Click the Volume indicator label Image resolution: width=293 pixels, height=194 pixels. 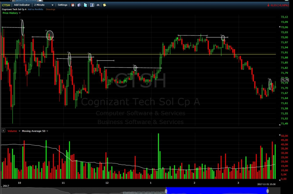coord(12,131)
